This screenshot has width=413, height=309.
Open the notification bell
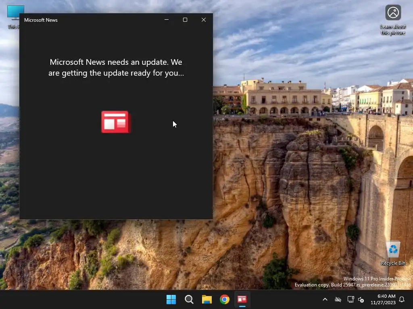(x=402, y=299)
